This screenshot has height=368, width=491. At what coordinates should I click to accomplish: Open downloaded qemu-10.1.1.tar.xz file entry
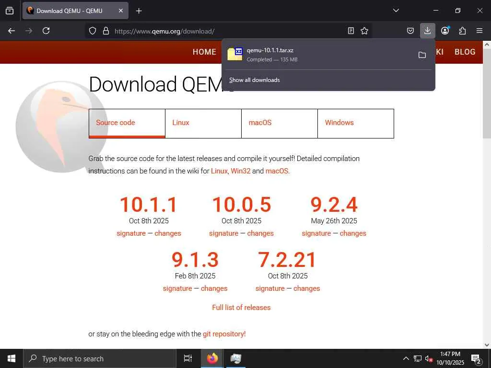point(318,55)
